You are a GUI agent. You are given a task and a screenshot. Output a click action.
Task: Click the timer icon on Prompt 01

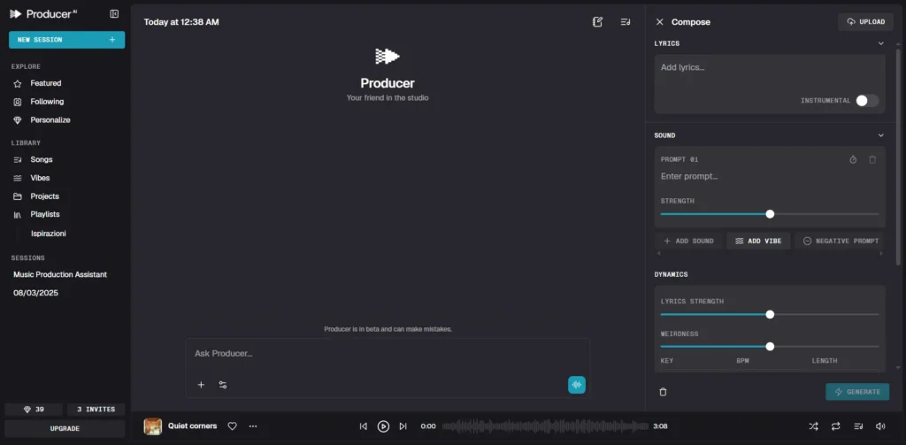pyautogui.click(x=853, y=159)
